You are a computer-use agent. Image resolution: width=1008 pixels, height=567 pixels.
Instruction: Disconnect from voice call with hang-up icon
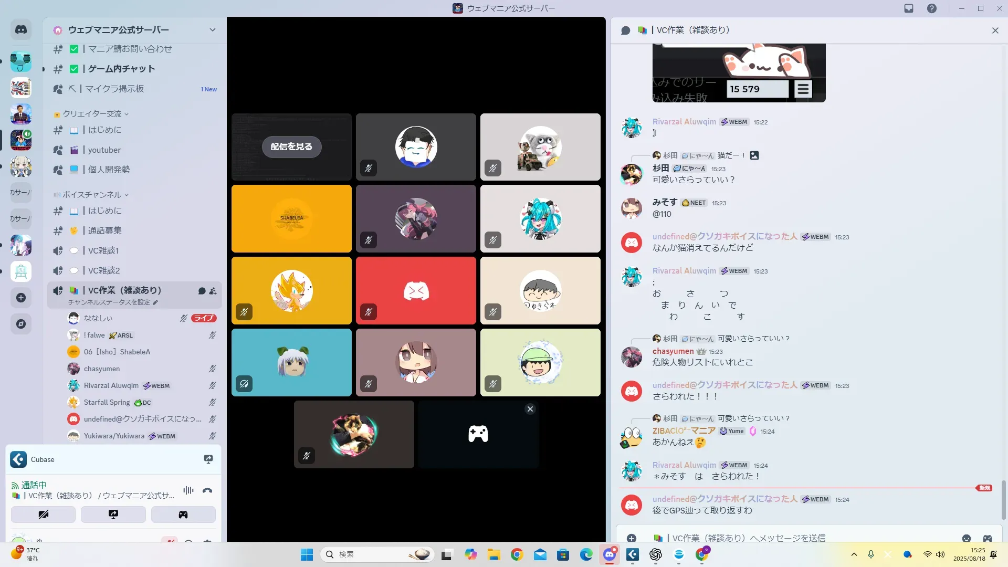(207, 490)
